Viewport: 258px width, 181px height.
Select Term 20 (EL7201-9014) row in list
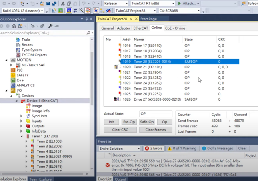[152, 62]
